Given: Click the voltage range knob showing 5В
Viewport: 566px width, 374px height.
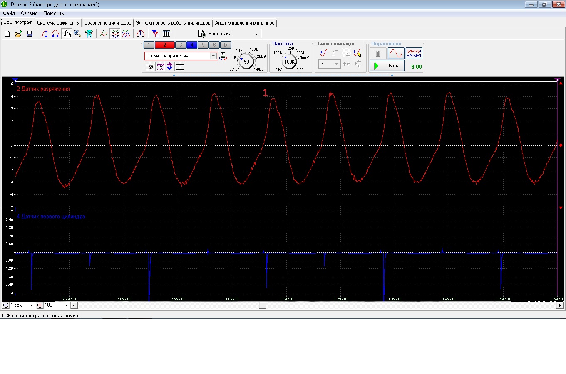Looking at the screenshot, I should [x=246, y=62].
